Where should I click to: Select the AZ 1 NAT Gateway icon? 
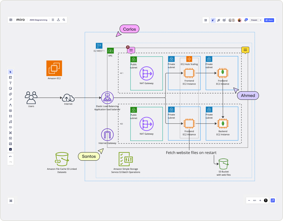coord(147,74)
